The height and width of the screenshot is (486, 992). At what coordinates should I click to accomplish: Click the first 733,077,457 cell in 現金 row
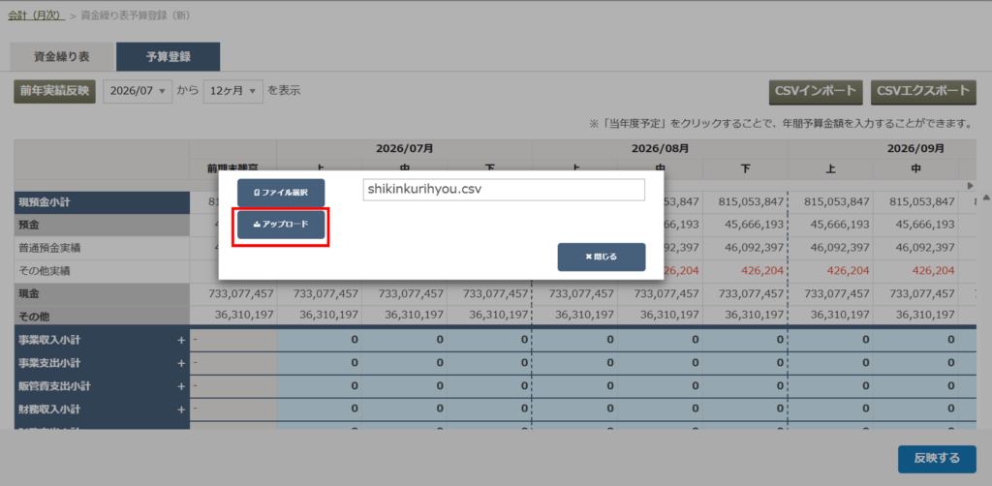click(232, 294)
